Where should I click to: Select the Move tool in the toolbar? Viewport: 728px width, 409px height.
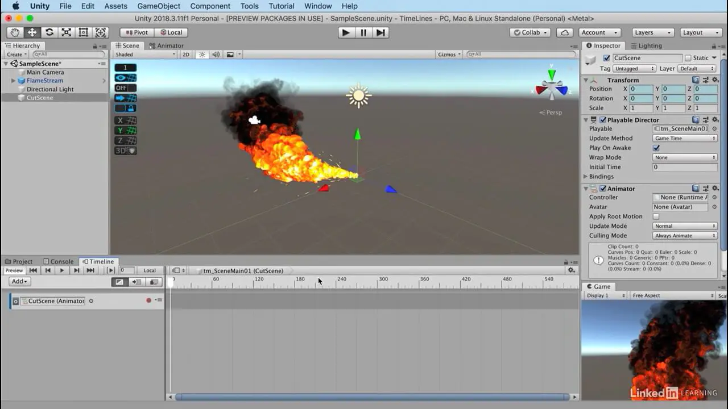[x=32, y=32]
